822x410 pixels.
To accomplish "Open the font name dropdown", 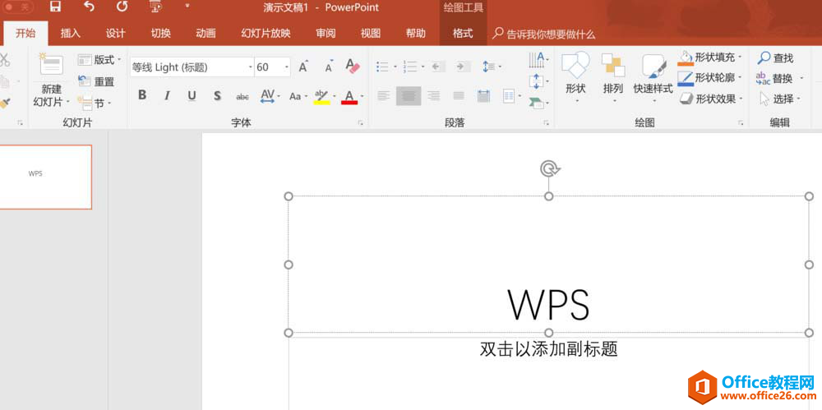I will pyautogui.click(x=250, y=67).
